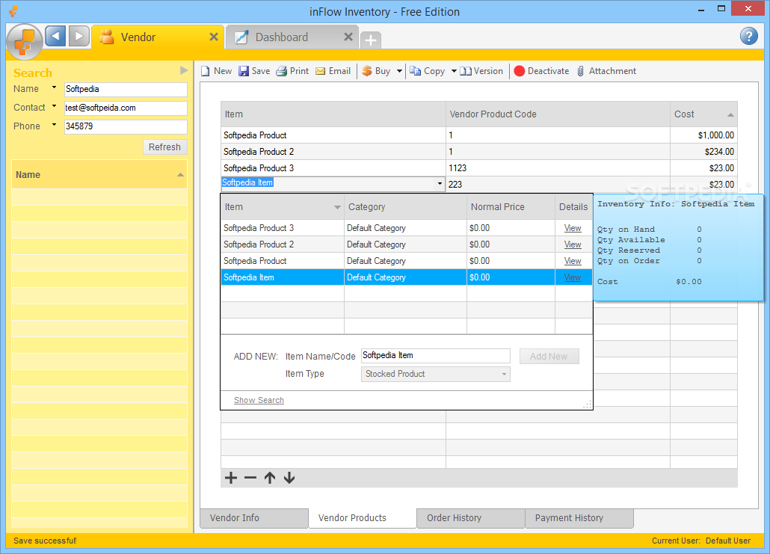The image size is (770, 554).
Task: Go forward with the right navigation arrow
Action: 78,37
